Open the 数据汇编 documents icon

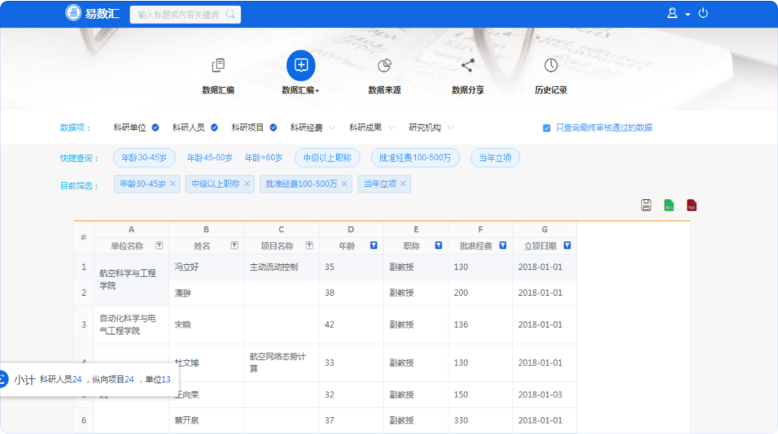tap(218, 65)
